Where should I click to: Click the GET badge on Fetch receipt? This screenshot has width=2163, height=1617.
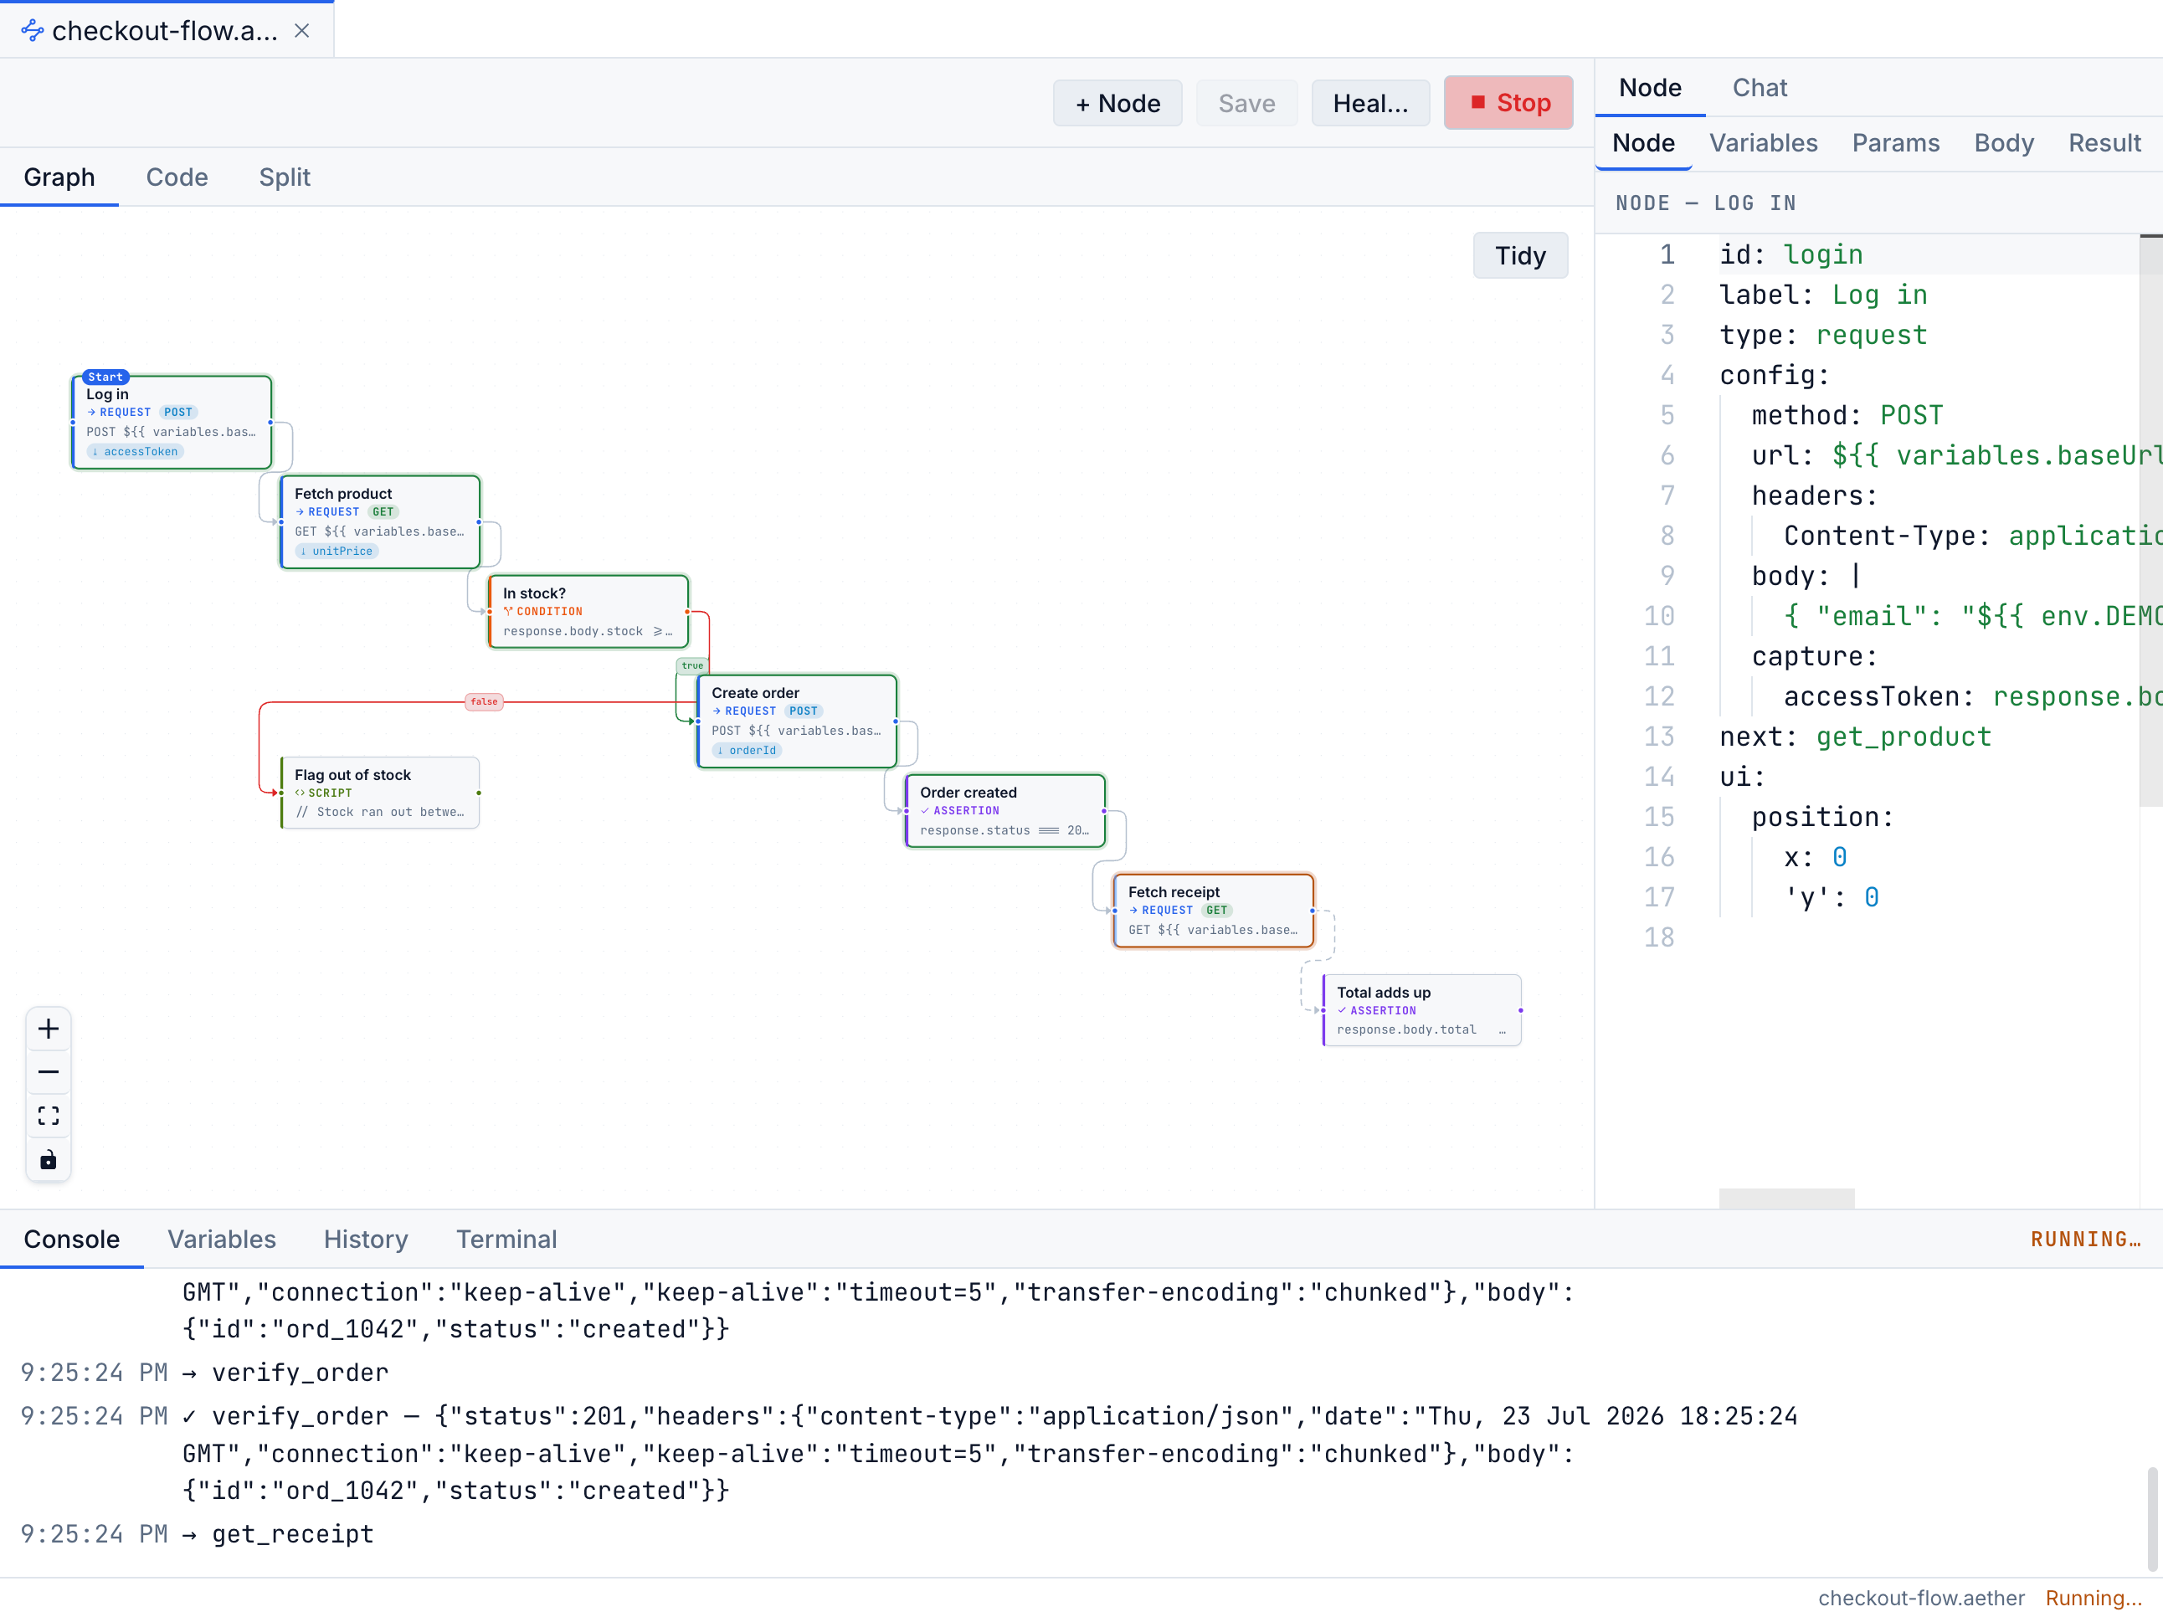point(1216,910)
